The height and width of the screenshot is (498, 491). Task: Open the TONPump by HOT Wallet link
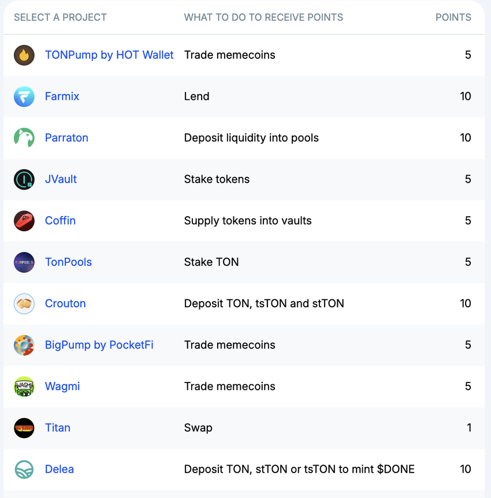[x=109, y=55]
